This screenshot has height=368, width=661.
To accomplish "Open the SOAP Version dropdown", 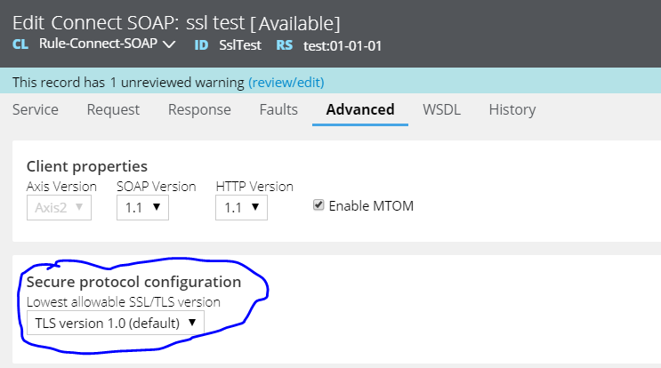I will [142, 207].
